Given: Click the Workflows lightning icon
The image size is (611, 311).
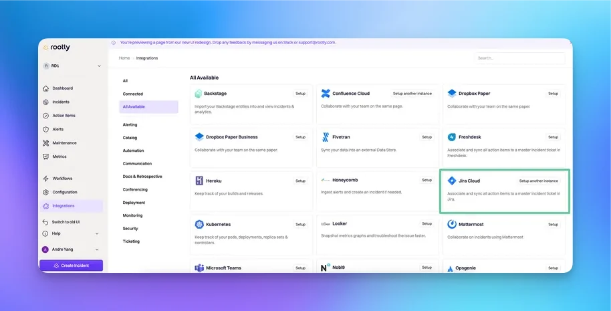Looking at the screenshot, I should [x=45, y=179].
